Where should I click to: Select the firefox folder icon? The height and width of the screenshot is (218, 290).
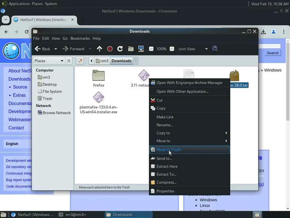(x=99, y=76)
